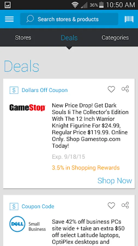Tap the dollar icon beside Dollars Off Coupon
This screenshot has width=138, height=246.
click(x=14, y=90)
